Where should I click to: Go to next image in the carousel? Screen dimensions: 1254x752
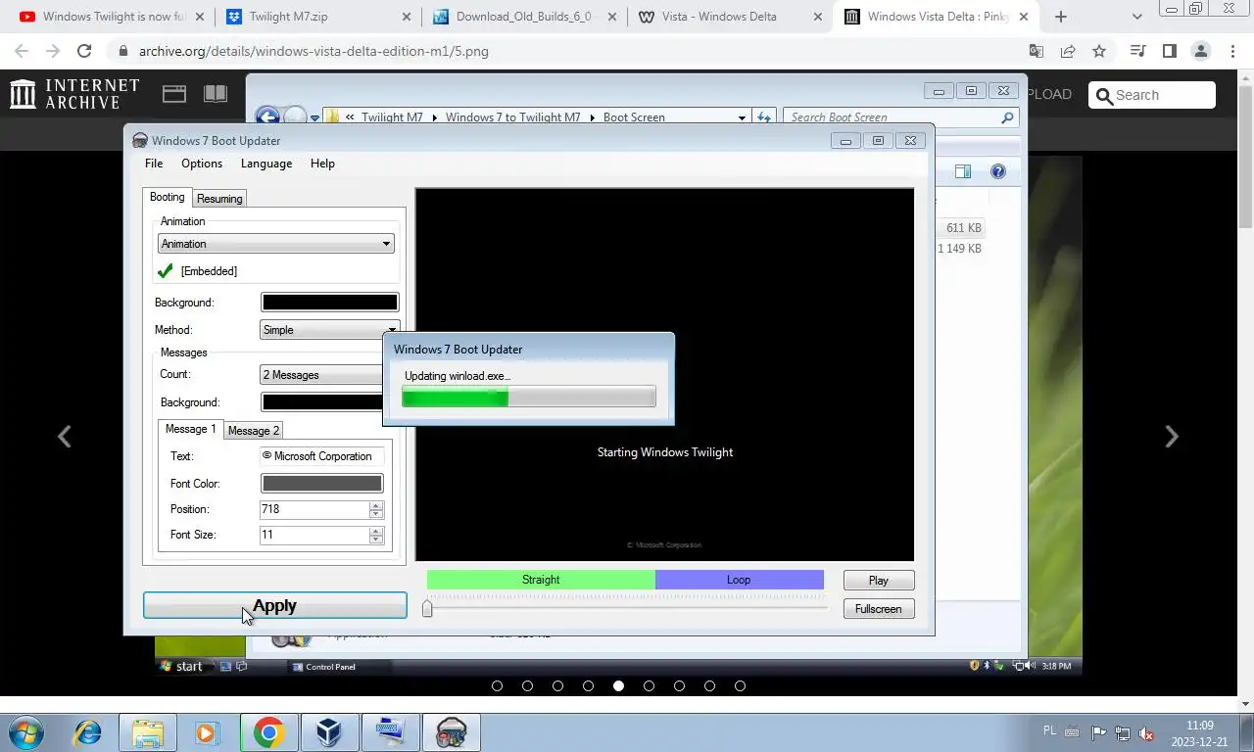point(1172,437)
